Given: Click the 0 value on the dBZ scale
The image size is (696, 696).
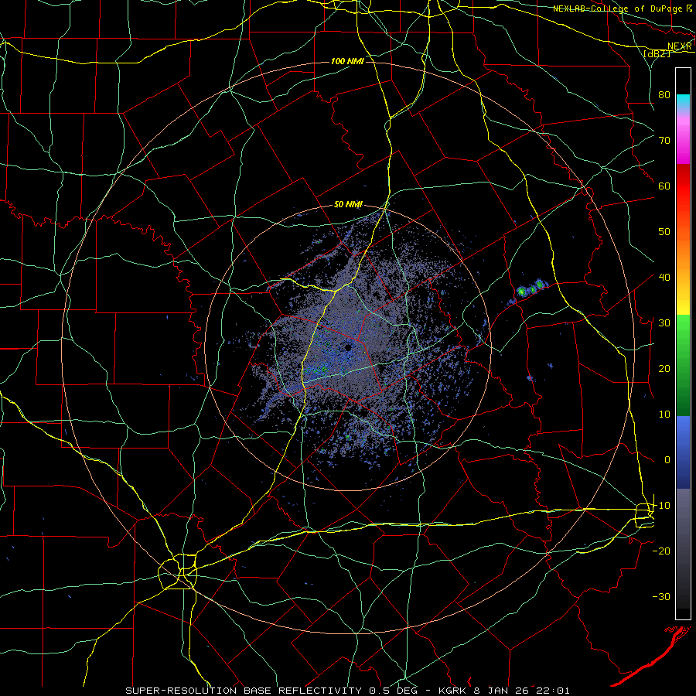Looking at the screenshot, I should click(667, 460).
